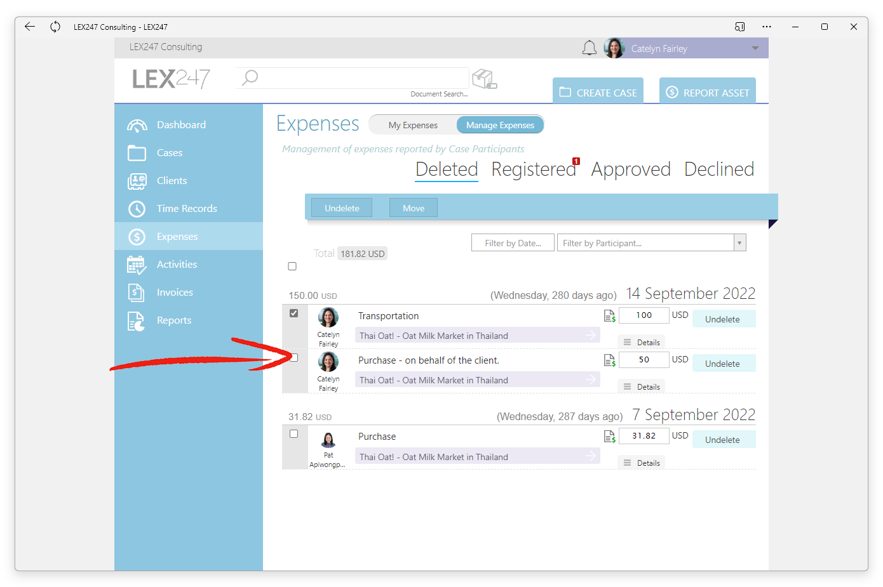Viewport: 883px width, 587px height.
Task: Click the Filter by Participant text field
Action: pyautogui.click(x=645, y=243)
